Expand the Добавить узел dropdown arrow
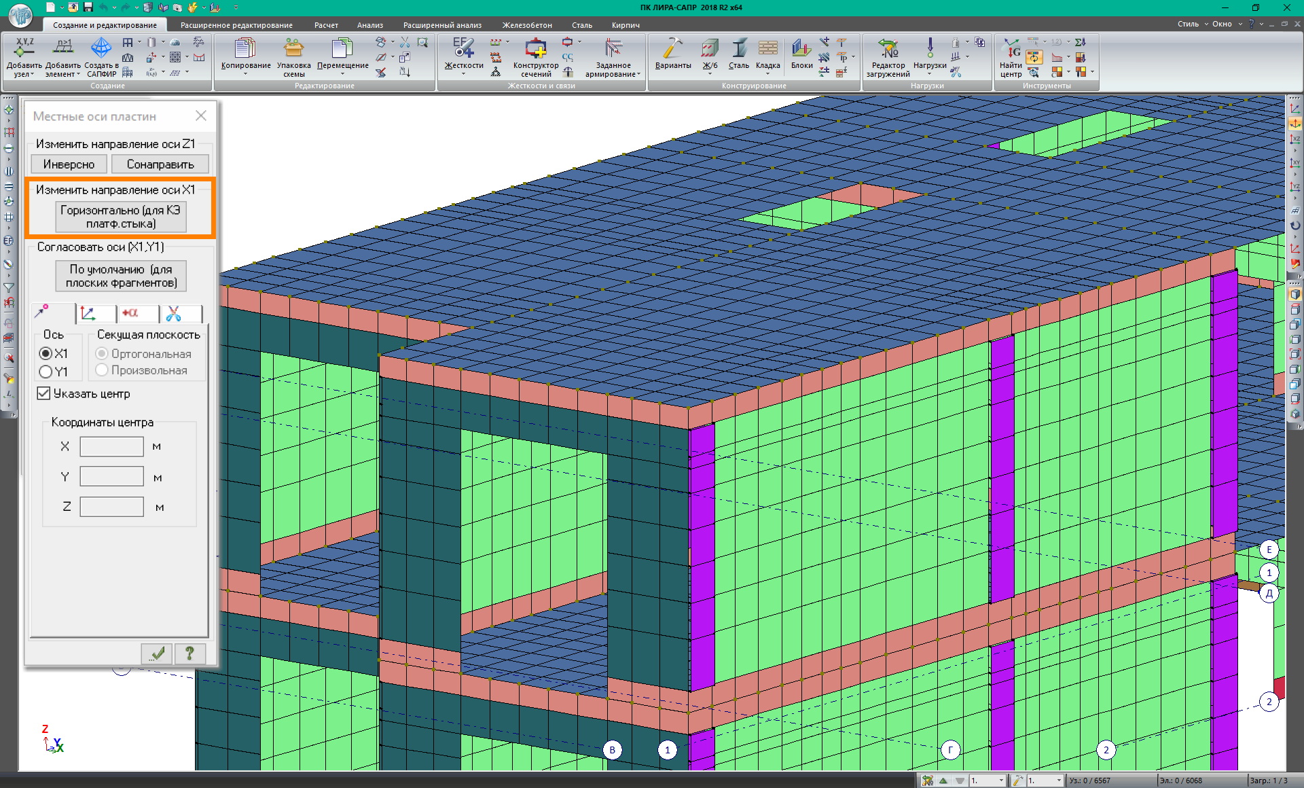 pos(32,75)
